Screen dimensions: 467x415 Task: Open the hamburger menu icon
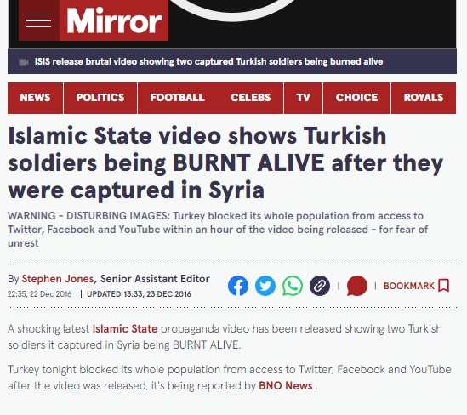[39, 20]
